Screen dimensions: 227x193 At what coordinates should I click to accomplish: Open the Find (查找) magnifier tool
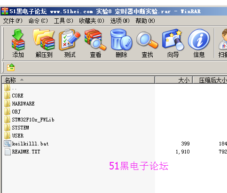click(147, 40)
